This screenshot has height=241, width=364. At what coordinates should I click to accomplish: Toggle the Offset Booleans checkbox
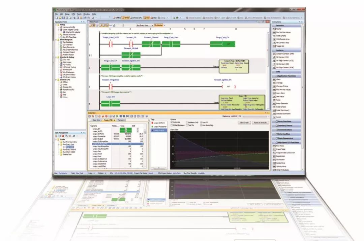(x=172, y=125)
